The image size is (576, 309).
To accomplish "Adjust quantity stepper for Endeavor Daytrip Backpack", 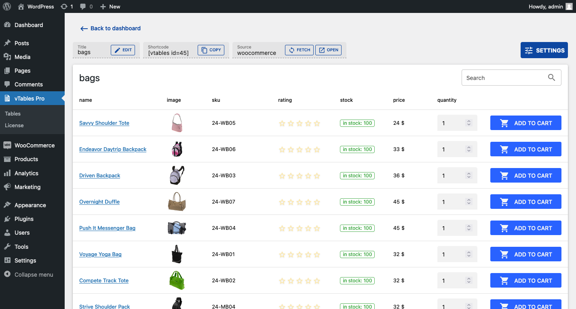I will pyautogui.click(x=469, y=149).
